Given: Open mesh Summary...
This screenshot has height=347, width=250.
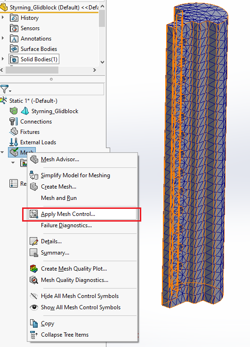Looking at the screenshot, I should pos(55,253).
